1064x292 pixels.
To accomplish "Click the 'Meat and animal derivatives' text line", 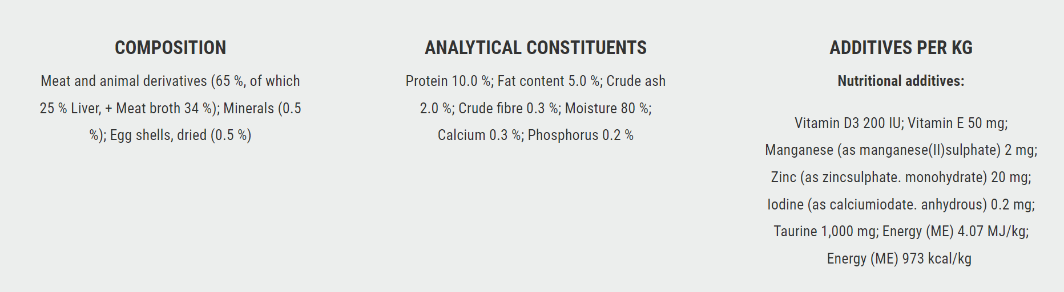I will 170,81.
